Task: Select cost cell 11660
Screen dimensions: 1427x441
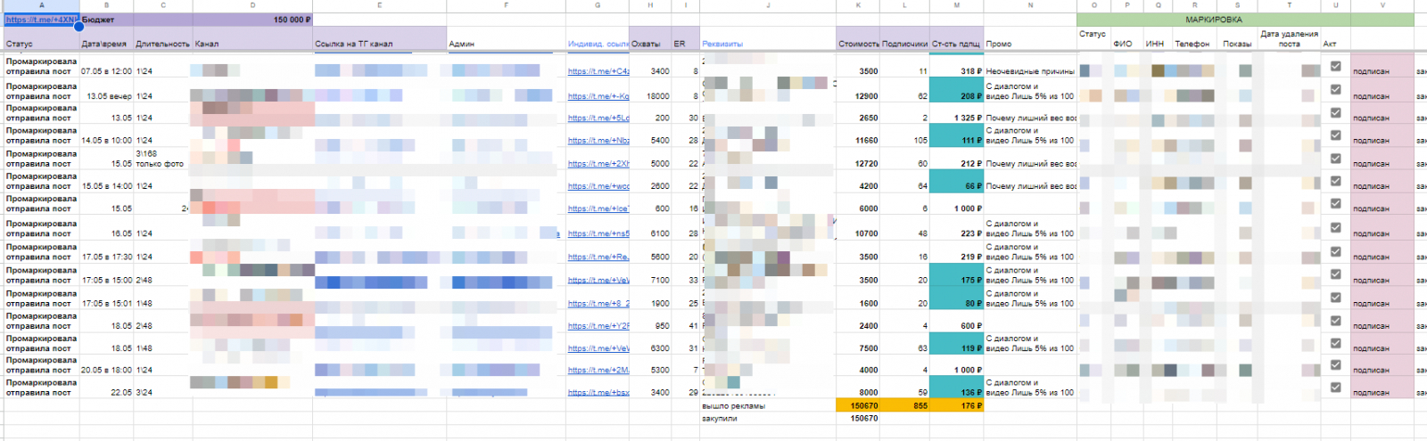Action: pyautogui.click(x=859, y=135)
